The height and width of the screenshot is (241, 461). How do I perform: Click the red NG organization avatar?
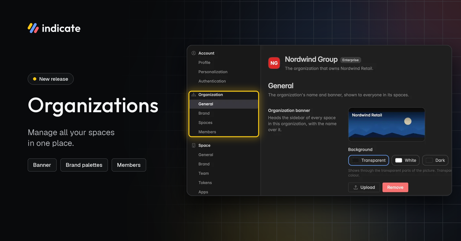(x=274, y=63)
